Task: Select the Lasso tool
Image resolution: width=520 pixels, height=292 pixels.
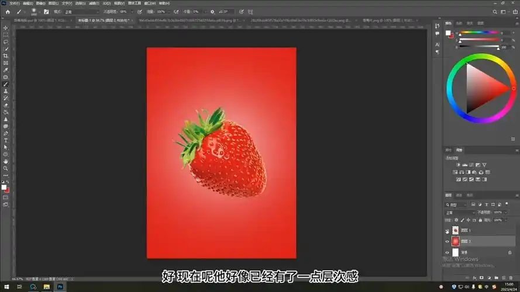Action: pos(6,41)
